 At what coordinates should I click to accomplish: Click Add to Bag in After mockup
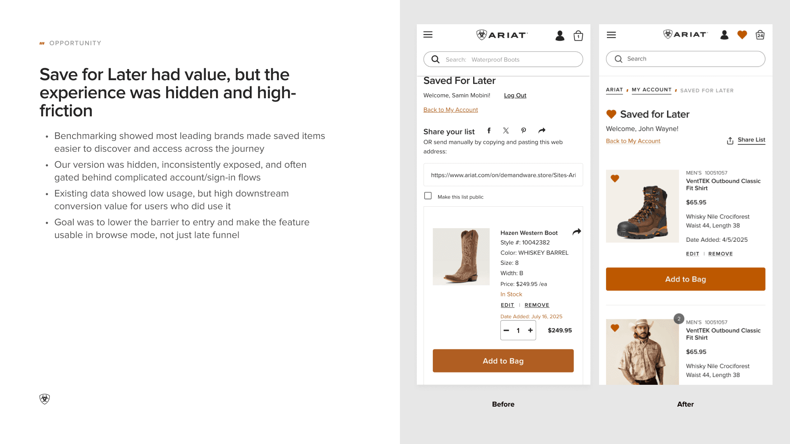click(x=685, y=279)
